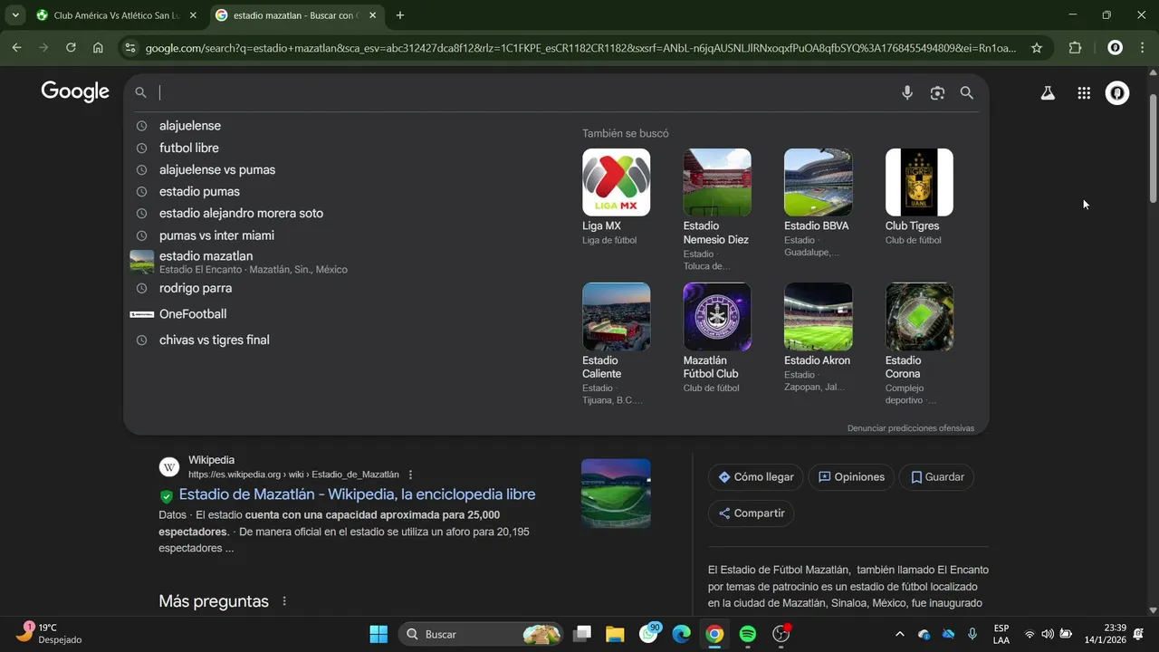Open Search Labs flask icon
1159x652 pixels.
click(1048, 92)
